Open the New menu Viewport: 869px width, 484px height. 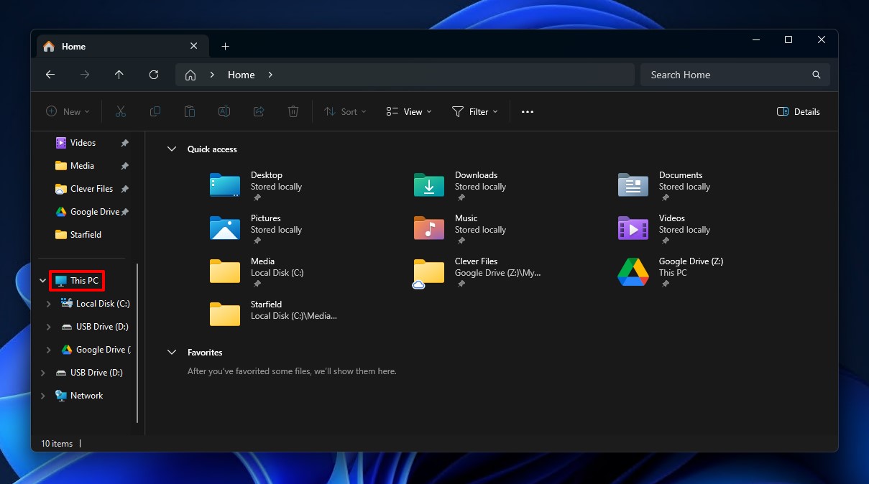point(68,111)
